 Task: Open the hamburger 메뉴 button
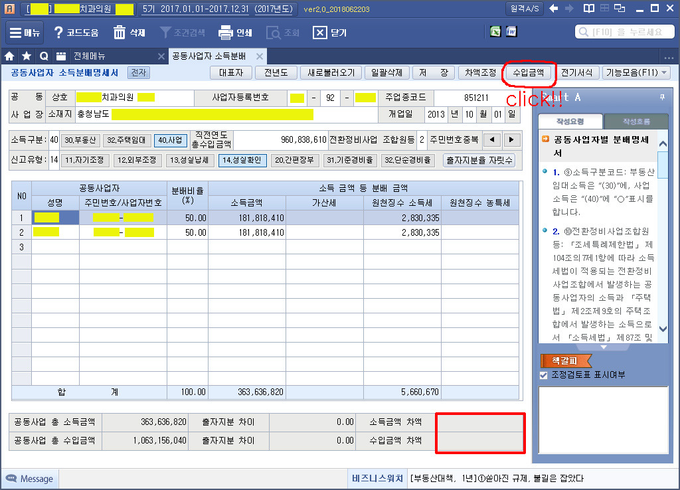[x=25, y=33]
